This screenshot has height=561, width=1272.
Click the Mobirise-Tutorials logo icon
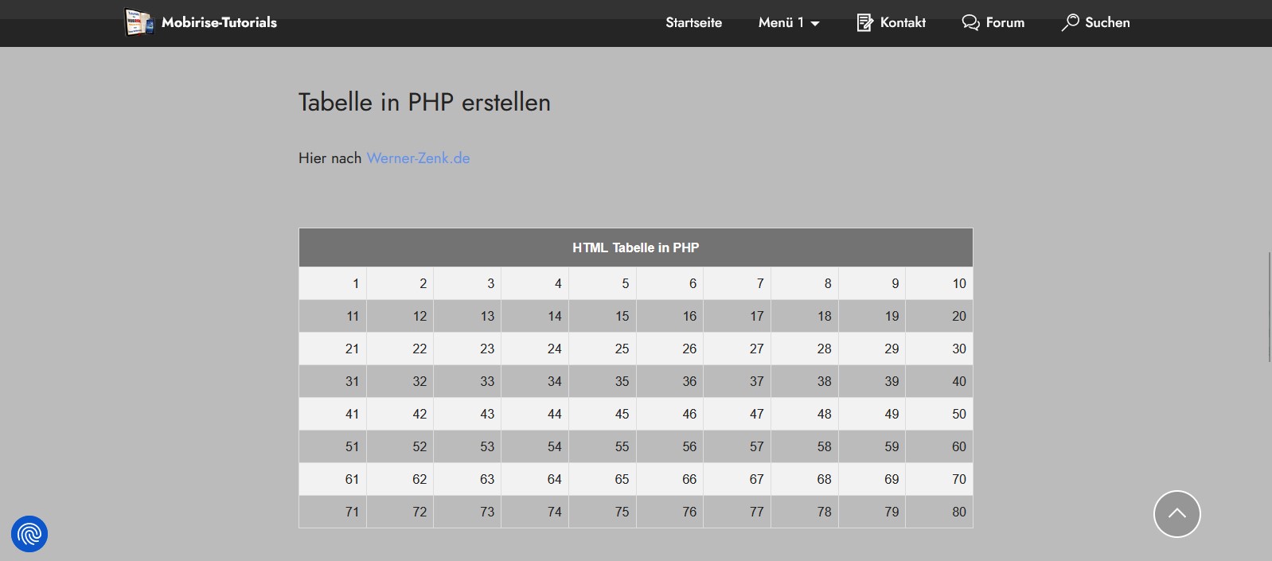(x=139, y=22)
